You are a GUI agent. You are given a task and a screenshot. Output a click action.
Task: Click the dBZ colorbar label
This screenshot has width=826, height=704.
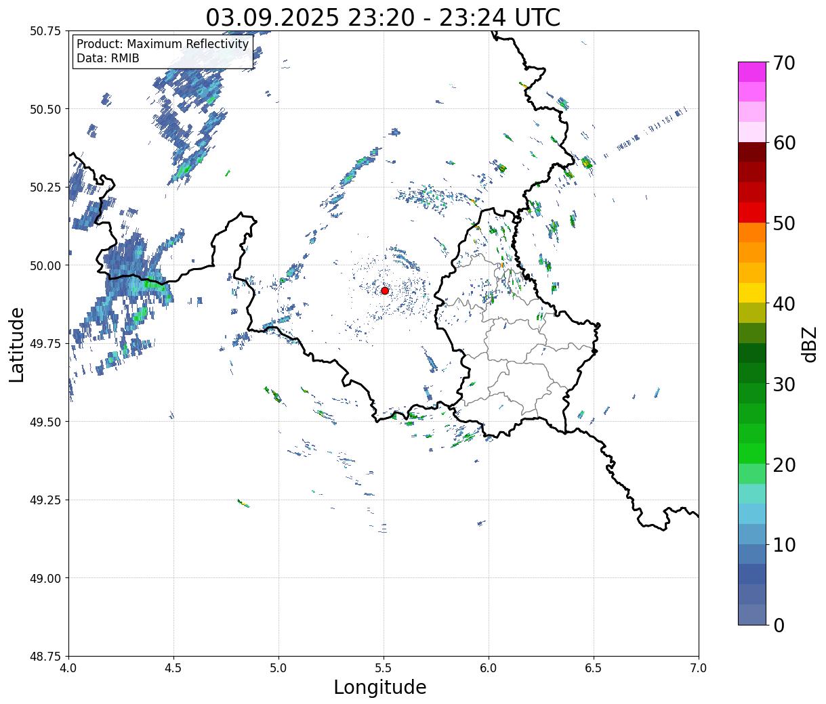809,344
